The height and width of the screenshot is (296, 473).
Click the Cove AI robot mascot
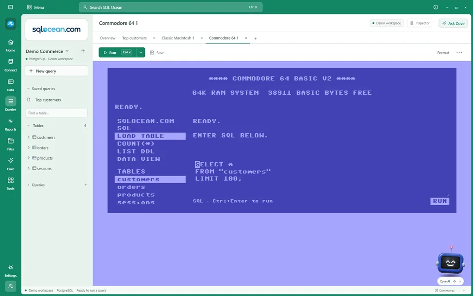pos(450,262)
